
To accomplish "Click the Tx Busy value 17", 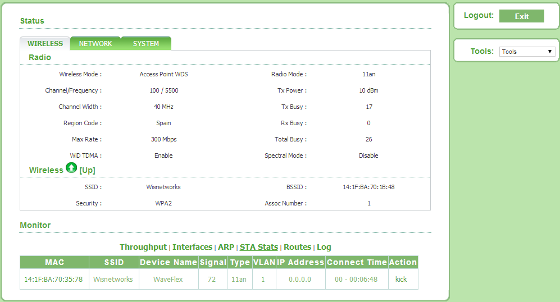I will [368, 107].
